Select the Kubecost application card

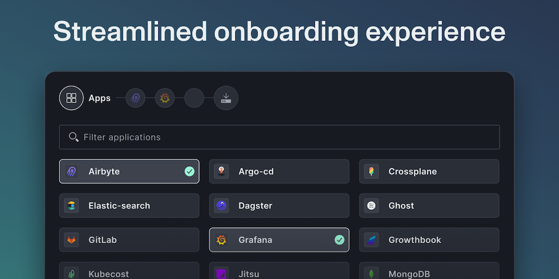pyautogui.click(x=129, y=271)
